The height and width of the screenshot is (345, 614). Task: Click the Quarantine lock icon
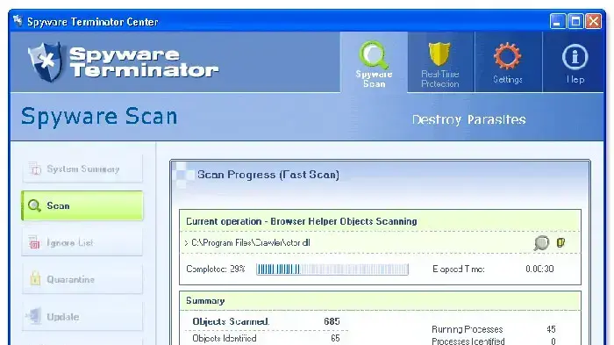pyautogui.click(x=35, y=279)
